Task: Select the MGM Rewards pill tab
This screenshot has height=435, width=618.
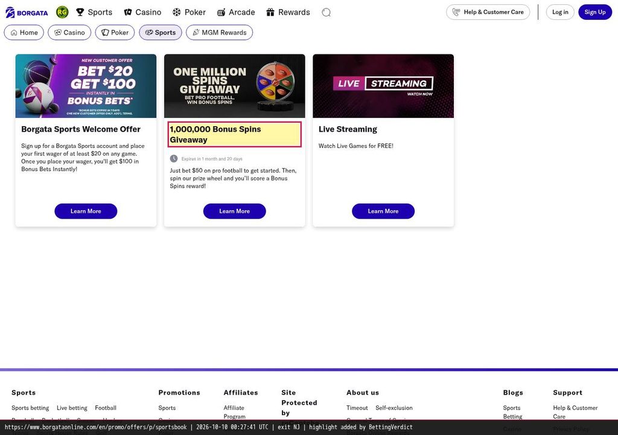Action: coord(219,33)
